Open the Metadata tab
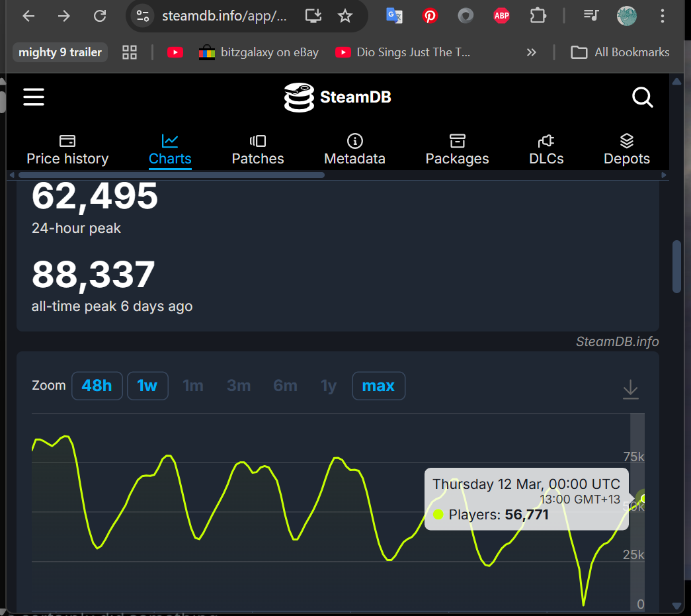The image size is (691, 616). click(354, 150)
